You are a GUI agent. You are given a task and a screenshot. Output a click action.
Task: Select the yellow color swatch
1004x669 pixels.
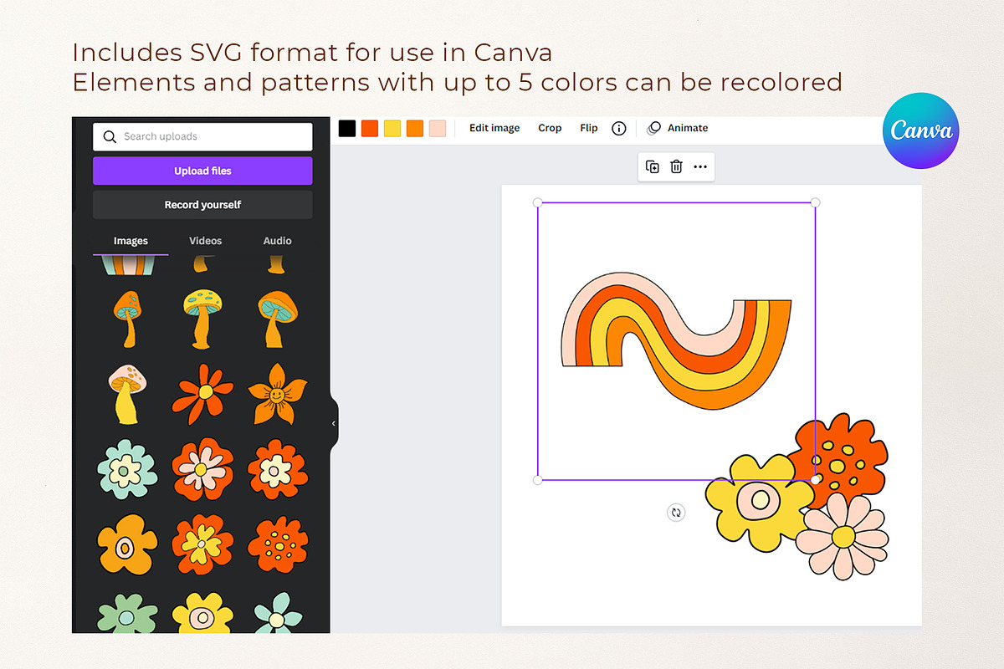pyautogui.click(x=392, y=128)
